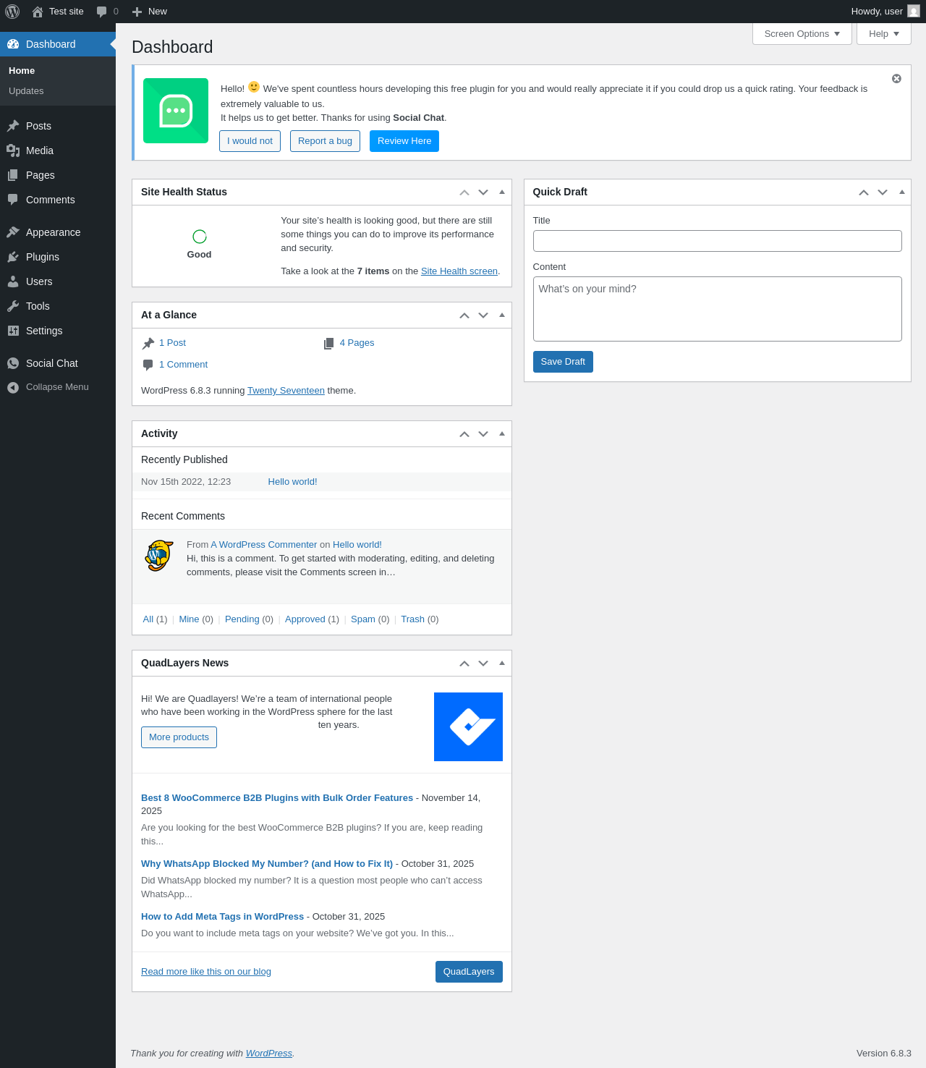
Task: Open the Updates submenu item
Action: 26,91
